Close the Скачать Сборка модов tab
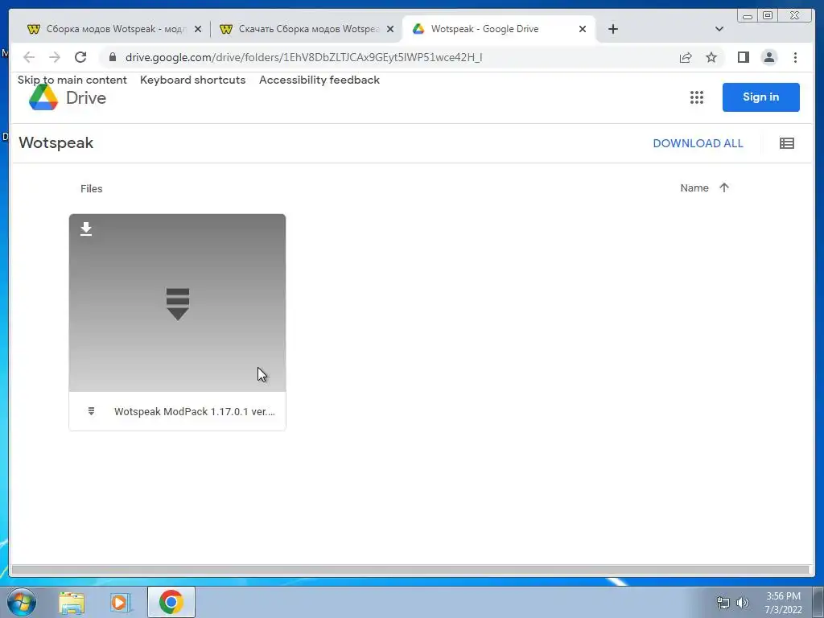The image size is (824, 618). [390, 30]
